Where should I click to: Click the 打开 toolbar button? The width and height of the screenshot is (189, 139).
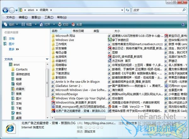coord(45,25)
